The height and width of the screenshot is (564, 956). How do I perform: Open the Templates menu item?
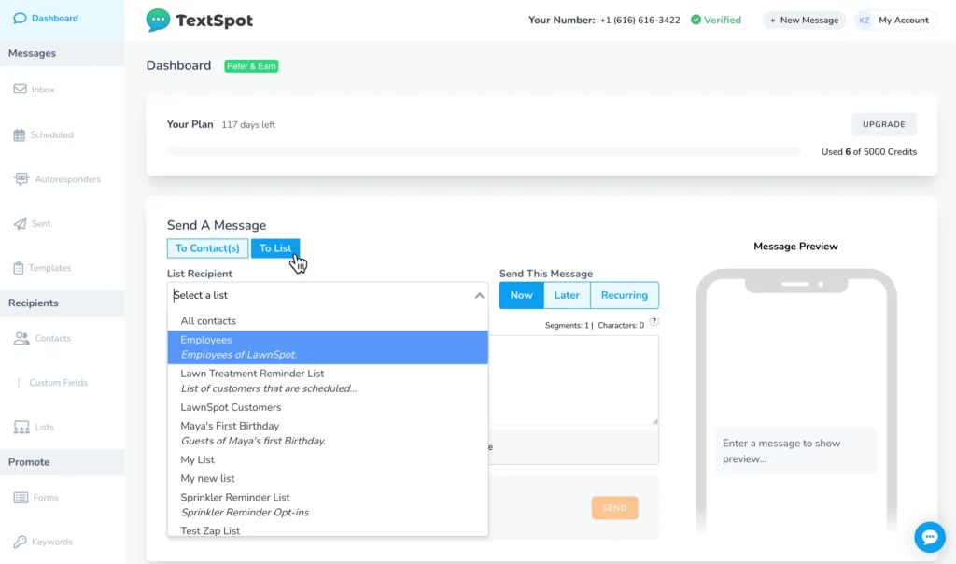tap(49, 268)
